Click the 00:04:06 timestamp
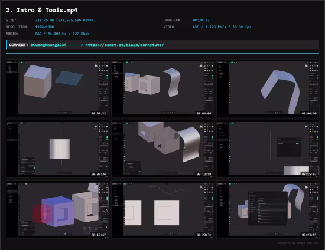 (204, 113)
